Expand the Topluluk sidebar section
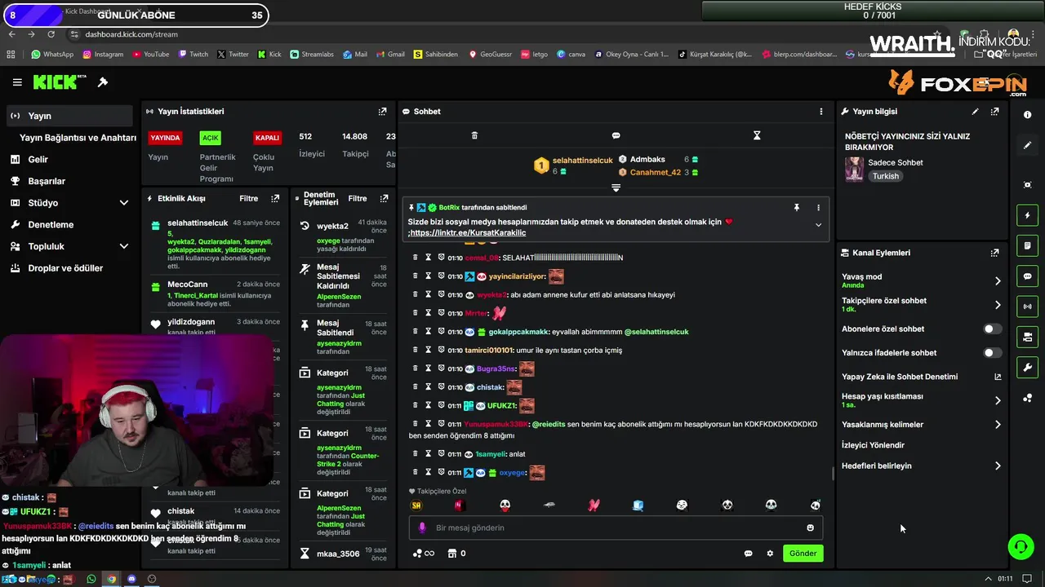Image resolution: width=1045 pixels, height=587 pixels. tap(124, 246)
